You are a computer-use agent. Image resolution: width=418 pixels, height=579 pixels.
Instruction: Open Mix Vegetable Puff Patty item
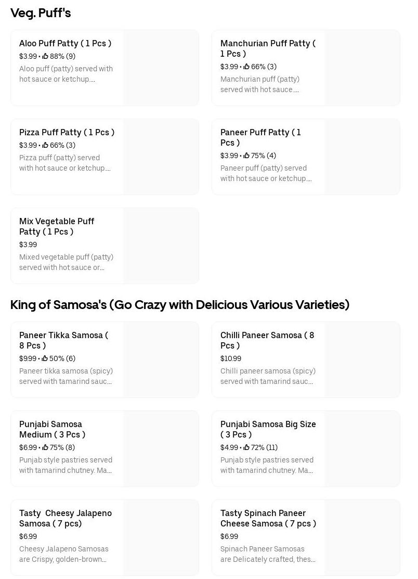point(57,226)
